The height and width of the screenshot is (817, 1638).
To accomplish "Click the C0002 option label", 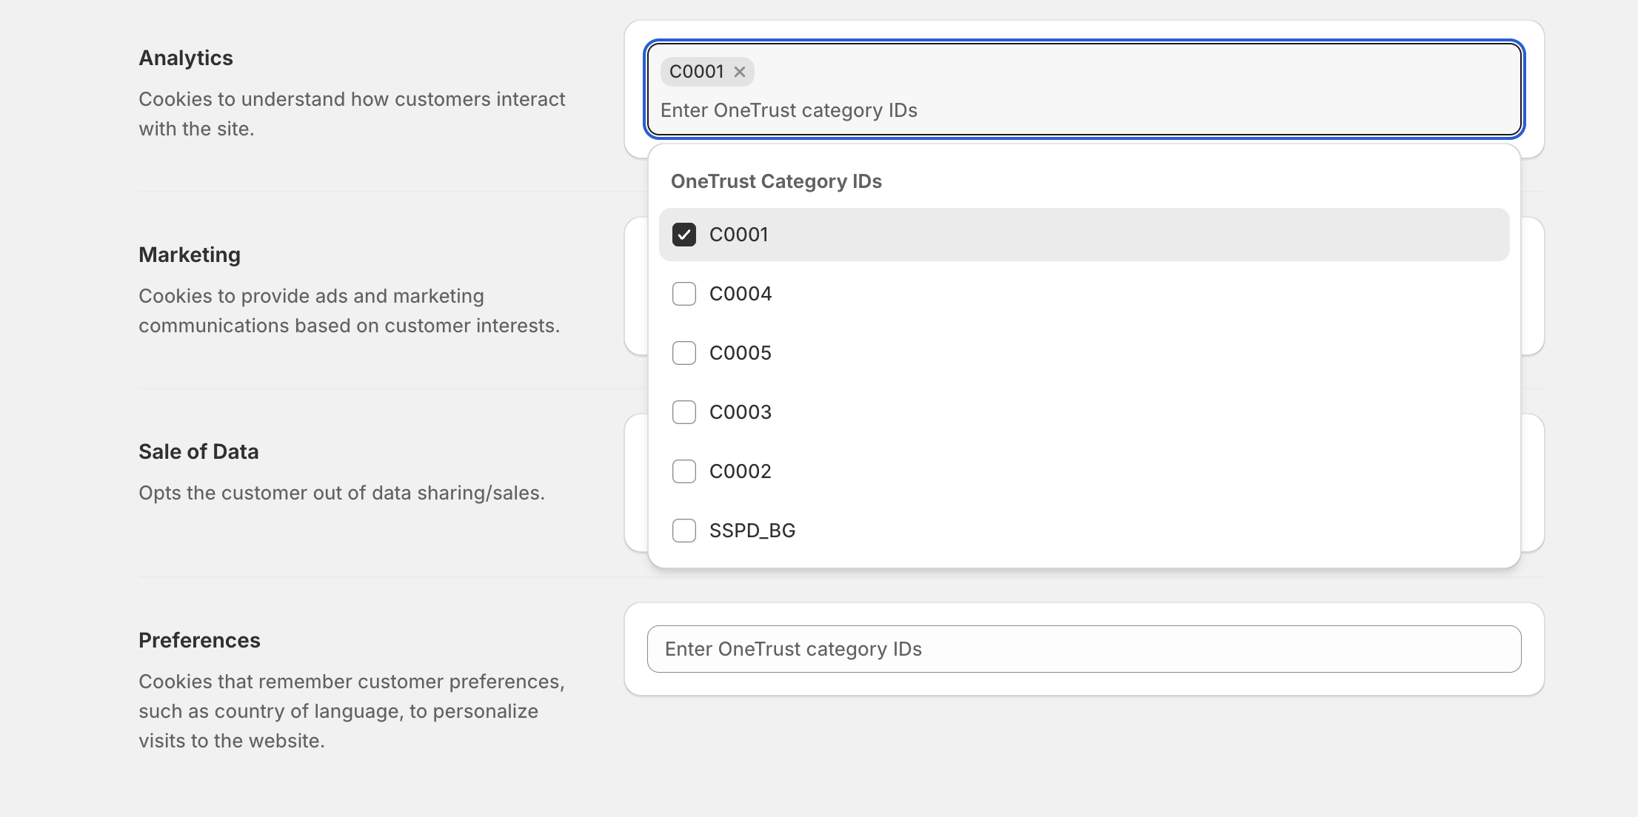I will pyautogui.click(x=741, y=471).
